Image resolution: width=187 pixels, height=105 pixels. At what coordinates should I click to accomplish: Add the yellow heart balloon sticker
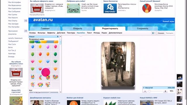pyautogui.click(x=40, y=61)
